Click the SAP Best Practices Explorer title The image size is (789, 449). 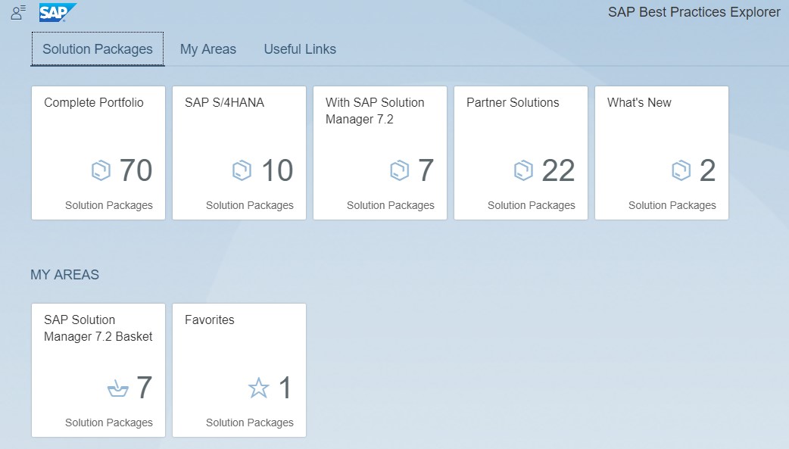(x=694, y=12)
